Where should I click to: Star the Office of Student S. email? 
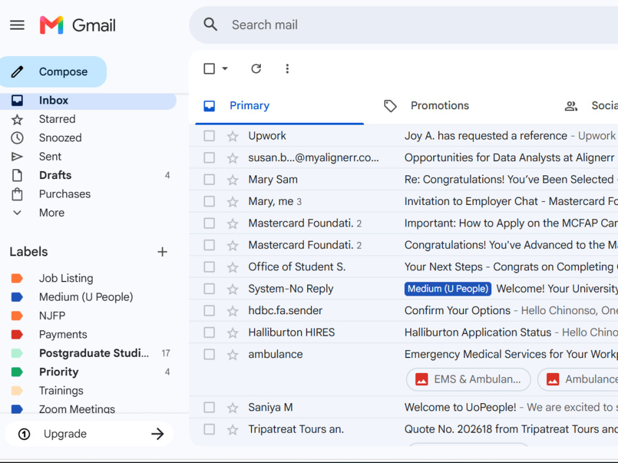232,267
